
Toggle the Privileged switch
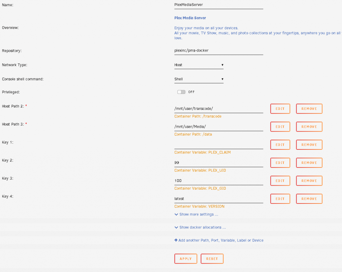click(181, 92)
